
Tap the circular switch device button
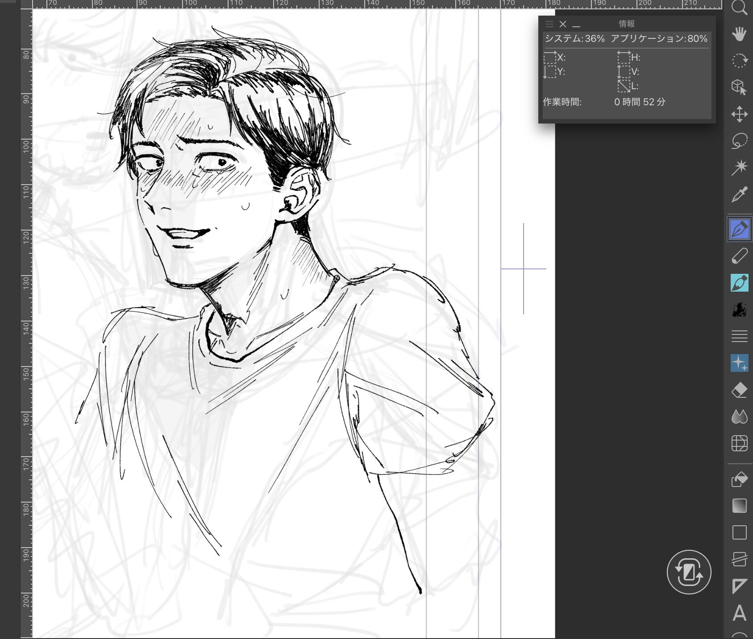(x=689, y=572)
